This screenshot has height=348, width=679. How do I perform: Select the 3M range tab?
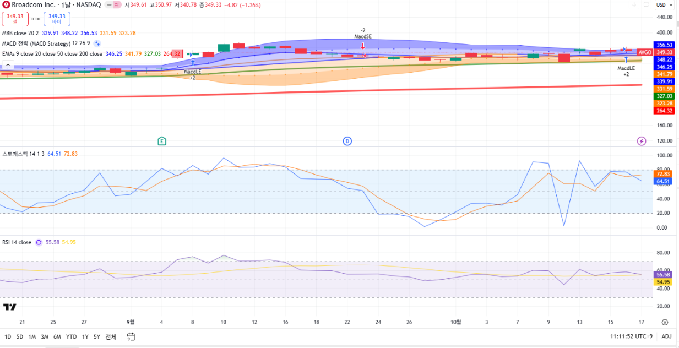[x=45, y=336]
